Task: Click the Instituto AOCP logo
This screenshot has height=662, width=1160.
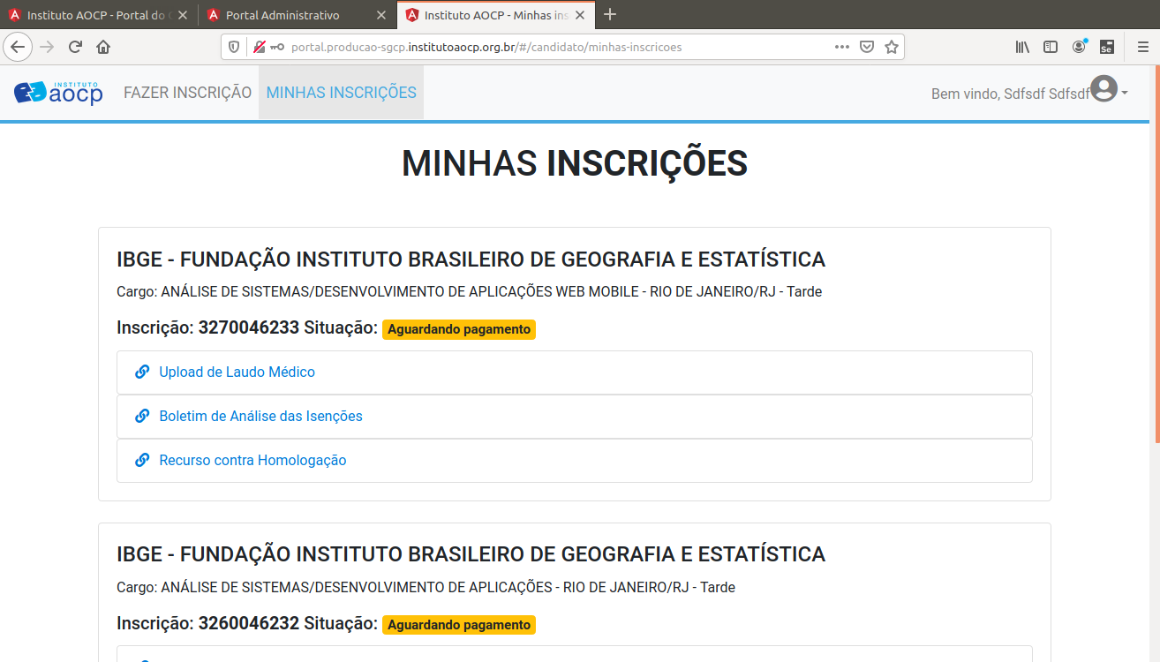Action: coord(58,92)
